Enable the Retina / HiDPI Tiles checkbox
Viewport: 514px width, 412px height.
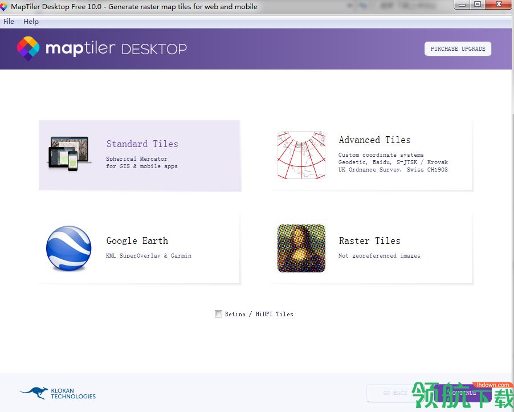click(218, 313)
